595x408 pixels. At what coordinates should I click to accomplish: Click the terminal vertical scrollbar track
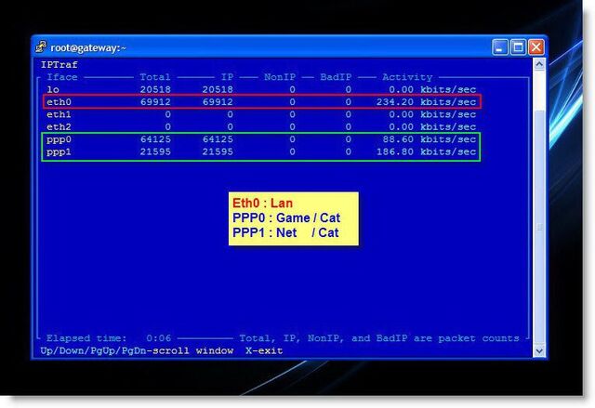click(x=539, y=207)
